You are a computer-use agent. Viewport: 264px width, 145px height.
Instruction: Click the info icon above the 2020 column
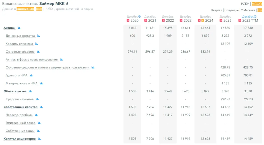(140, 17)
